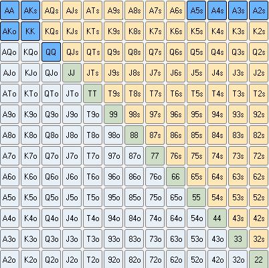
Task: Select the AJo offsuit cell
Action: click(9, 72)
